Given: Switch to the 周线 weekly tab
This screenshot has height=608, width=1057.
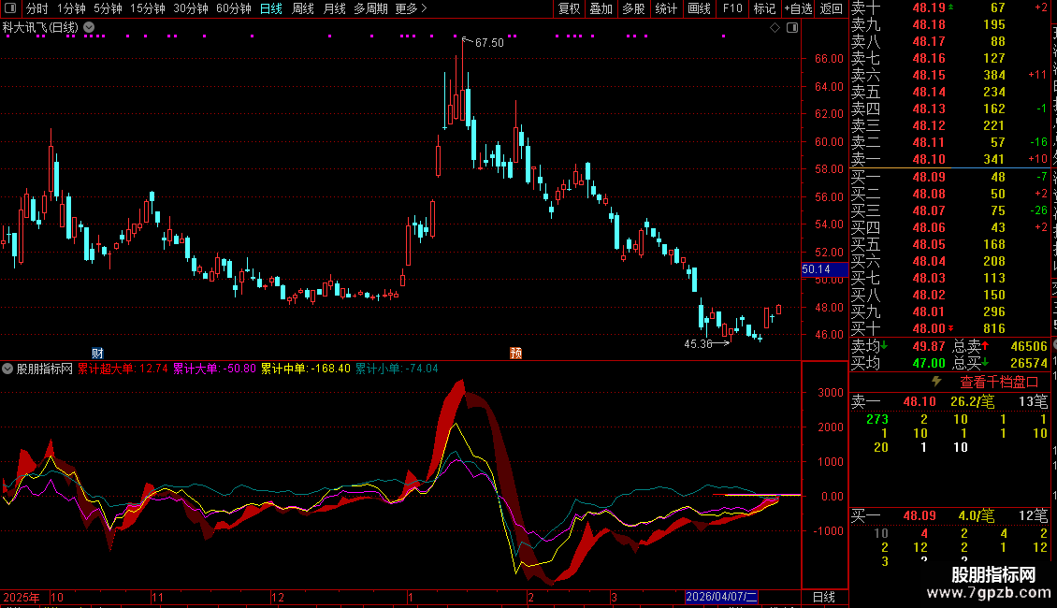Looking at the screenshot, I should tap(303, 8).
